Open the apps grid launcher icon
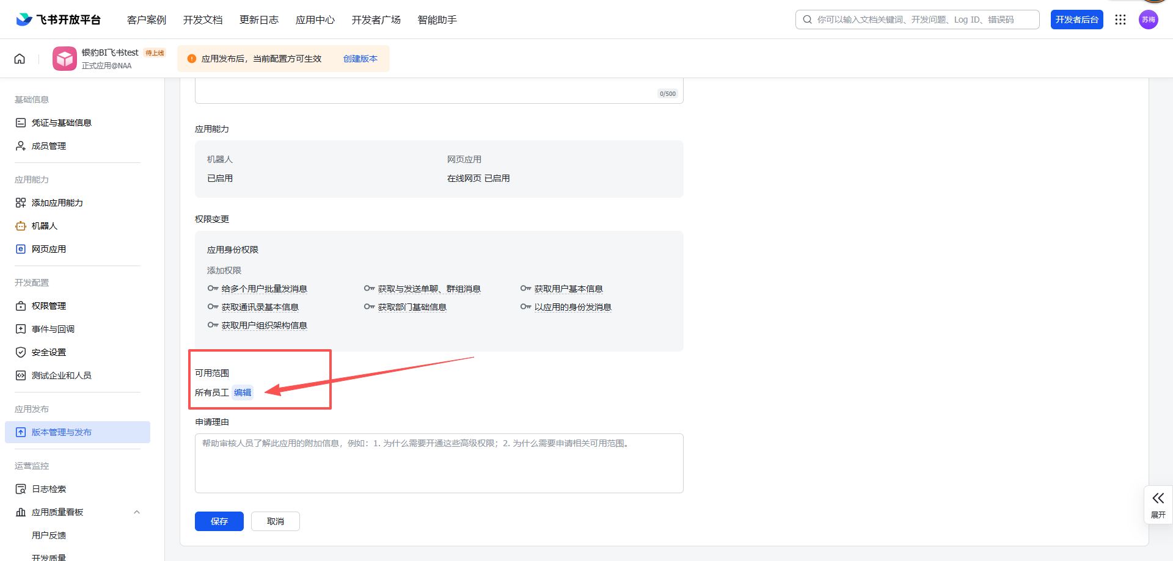 pyautogui.click(x=1120, y=20)
